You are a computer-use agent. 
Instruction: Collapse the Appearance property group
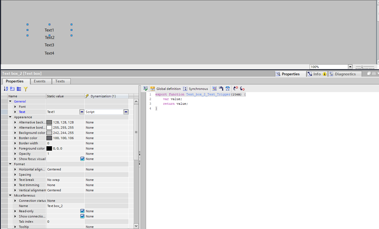[10, 117]
